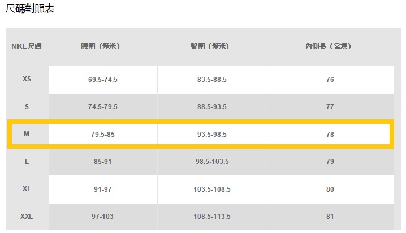
Task: Select the XXL size row label
Action: coord(27,216)
